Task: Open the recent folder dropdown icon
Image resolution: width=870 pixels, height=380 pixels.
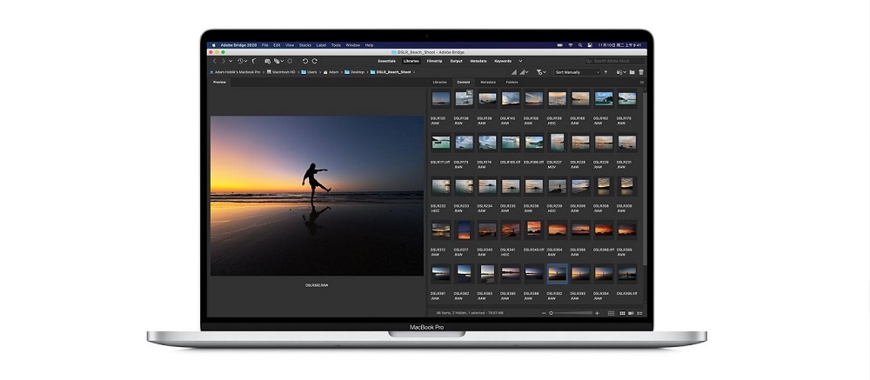Action: point(622,72)
